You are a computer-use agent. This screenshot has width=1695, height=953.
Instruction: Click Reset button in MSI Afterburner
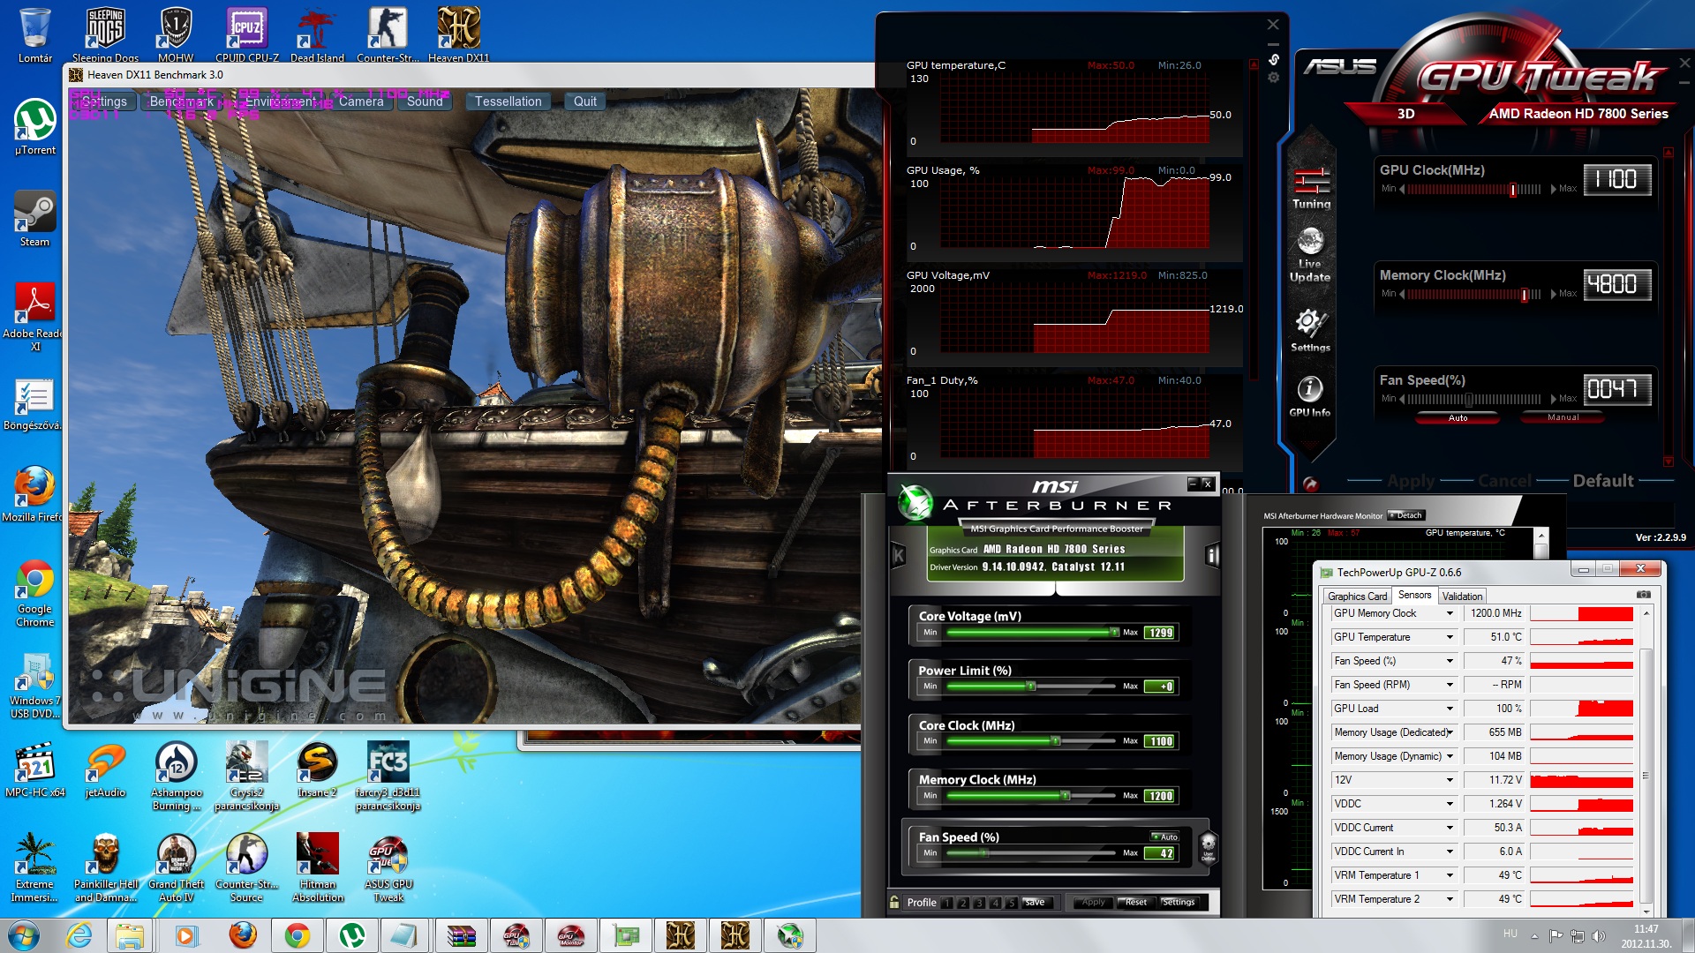tap(1136, 903)
